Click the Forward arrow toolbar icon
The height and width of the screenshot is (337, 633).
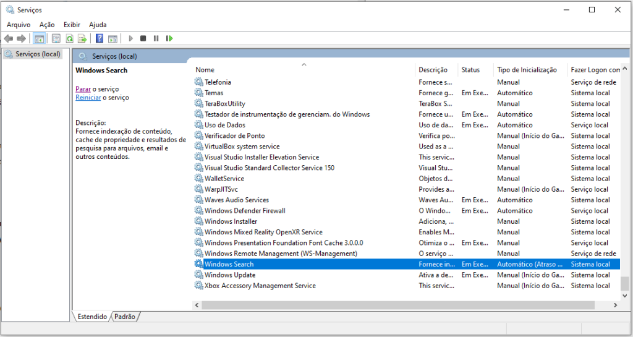[22, 38]
